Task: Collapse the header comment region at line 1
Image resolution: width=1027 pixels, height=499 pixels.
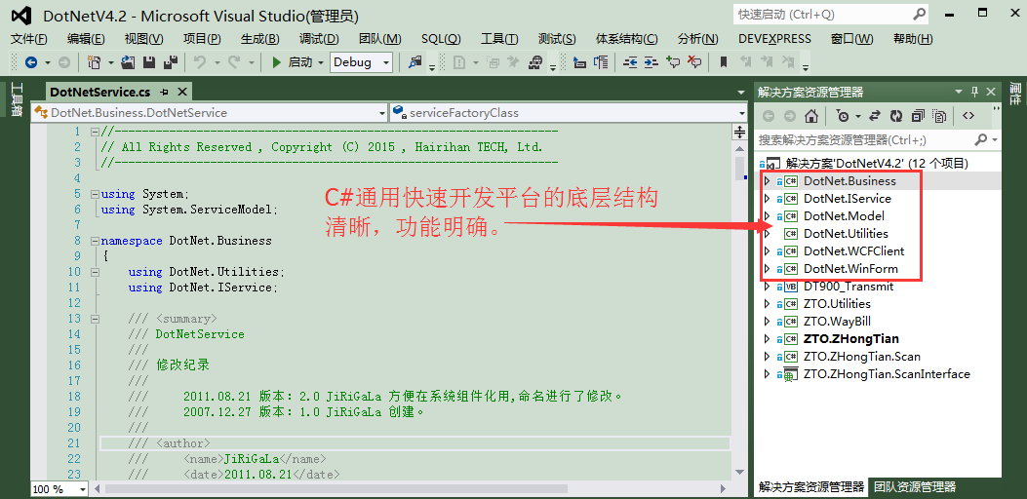Action: tap(95, 132)
